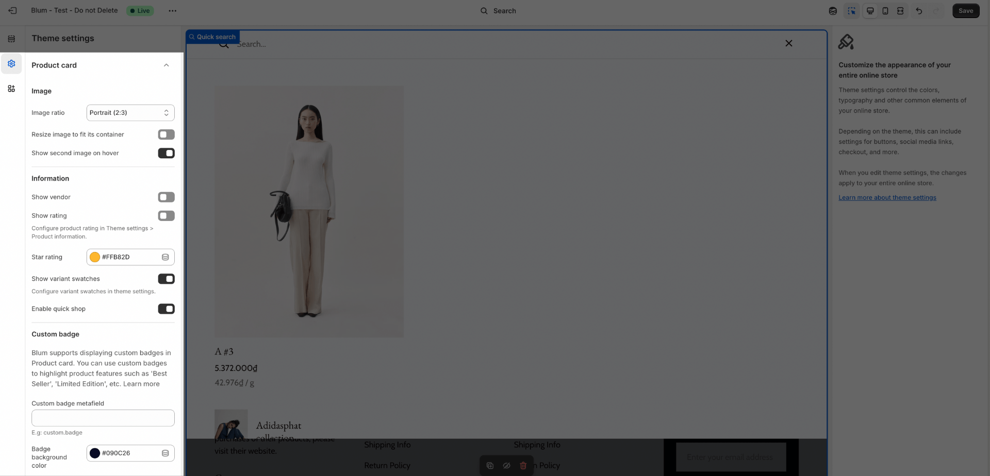Activate the section inspector selection tool
Image resolution: width=990 pixels, height=476 pixels.
pyautogui.click(x=852, y=10)
